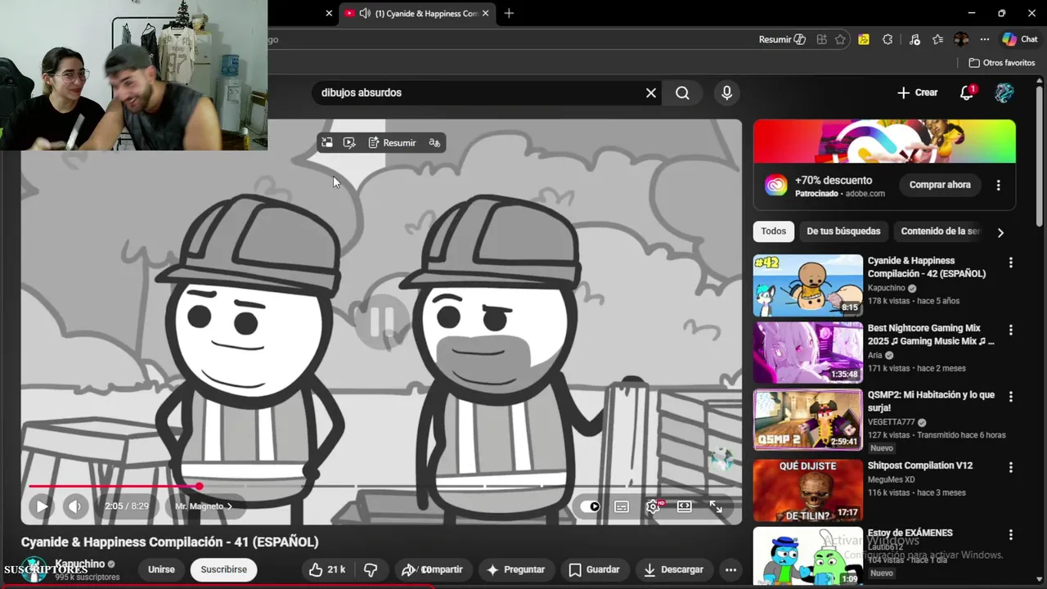Open options for Cyanide & Happiness 42 video
Viewport: 1047px width, 589px height.
tap(1011, 263)
